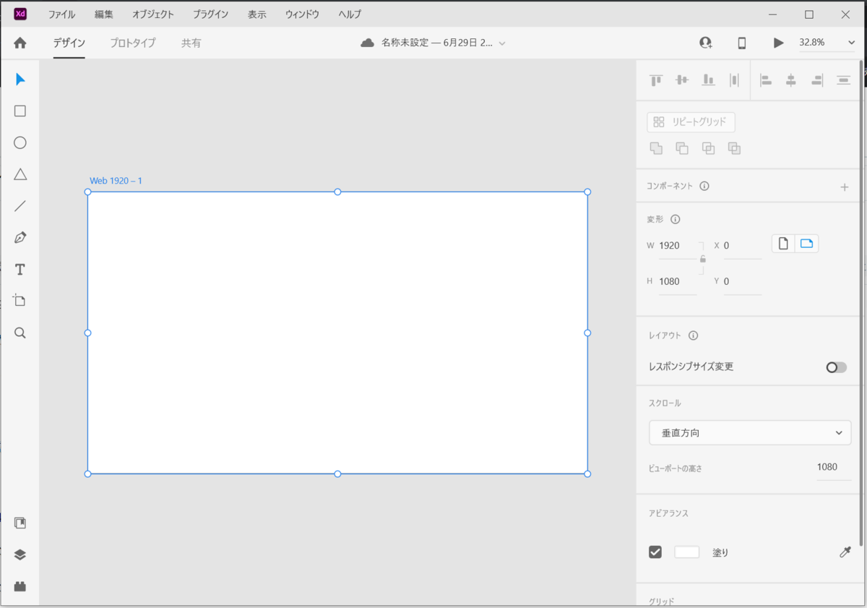Image resolution: width=867 pixels, height=608 pixels.
Task: Open the 編集 menu
Action: (x=104, y=14)
